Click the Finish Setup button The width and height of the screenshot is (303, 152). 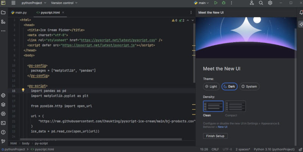pyautogui.click(x=215, y=136)
